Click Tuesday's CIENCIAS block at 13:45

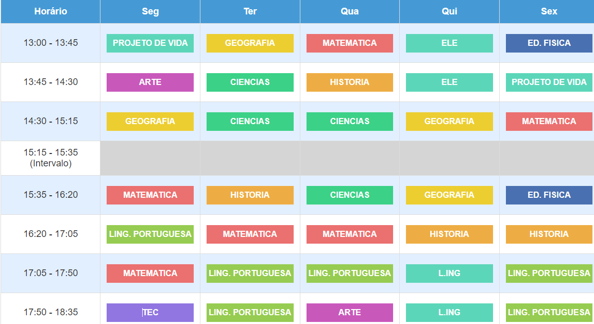click(x=250, y=82)
